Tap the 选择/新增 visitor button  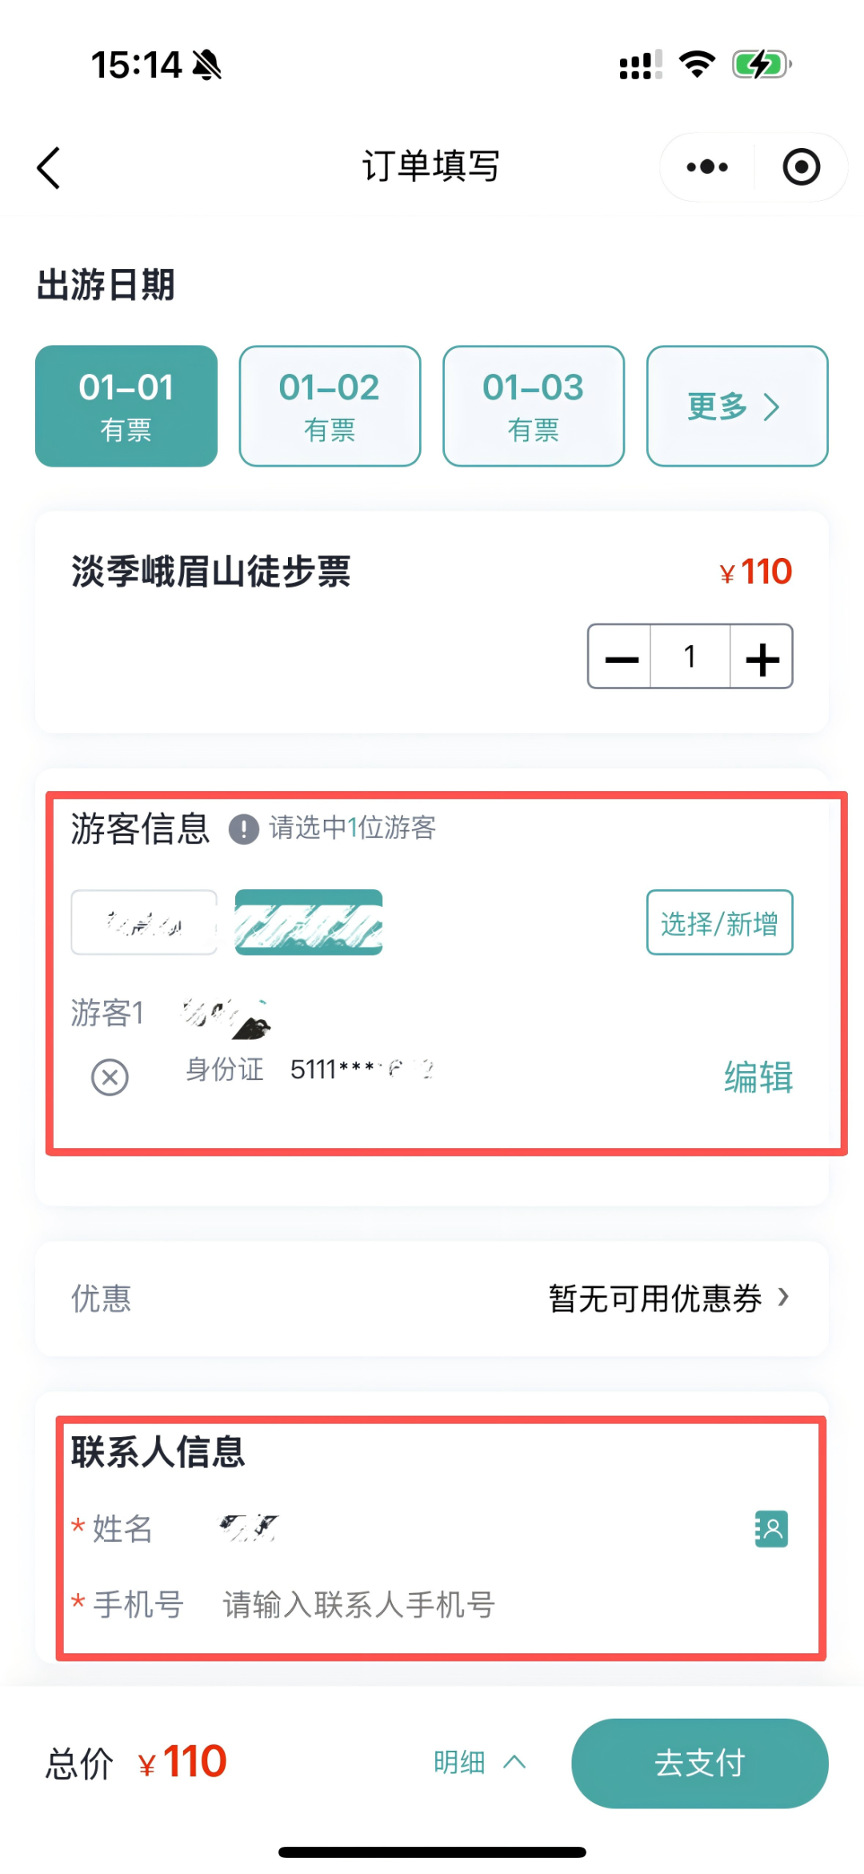coord(719,922)
